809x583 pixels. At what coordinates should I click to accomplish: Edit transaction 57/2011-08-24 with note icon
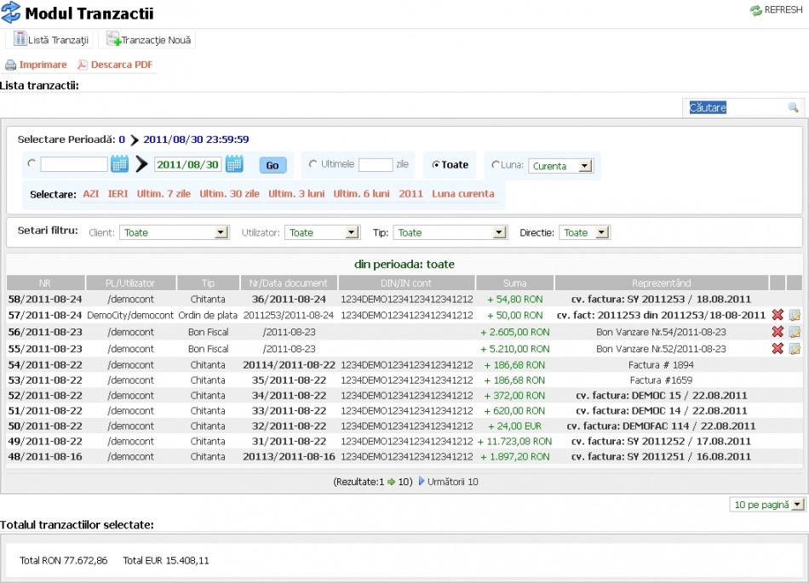click(x=795, y=315)
